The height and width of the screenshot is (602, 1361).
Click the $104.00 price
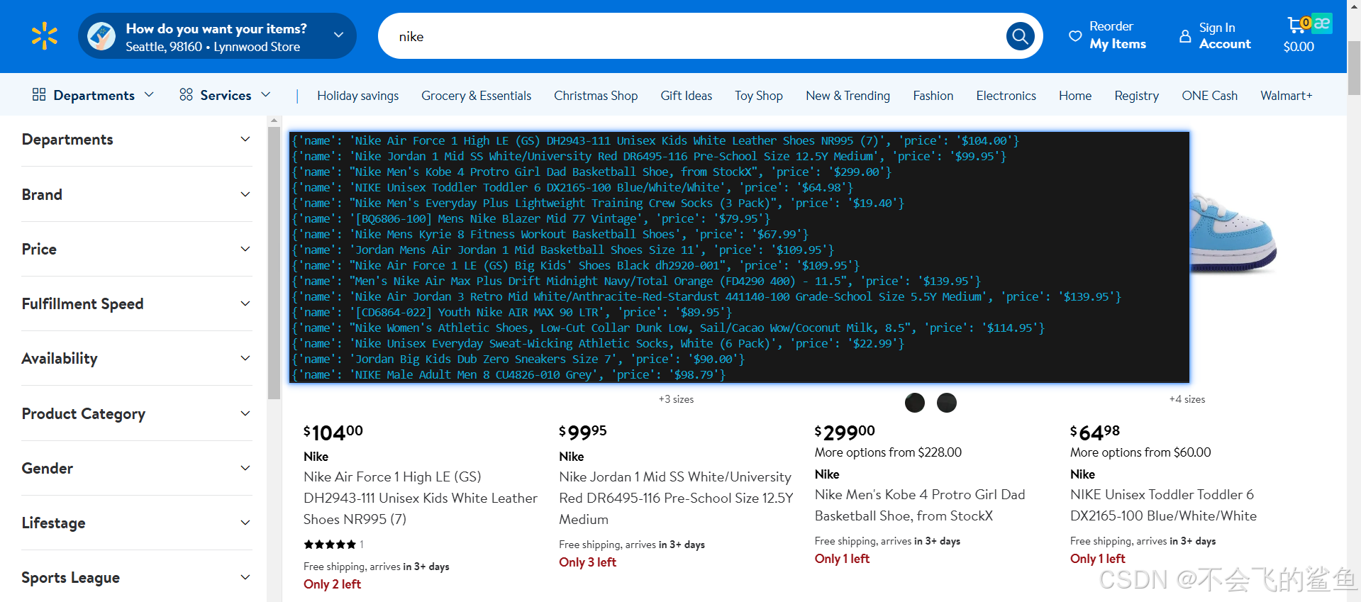(x=333, y=432)
